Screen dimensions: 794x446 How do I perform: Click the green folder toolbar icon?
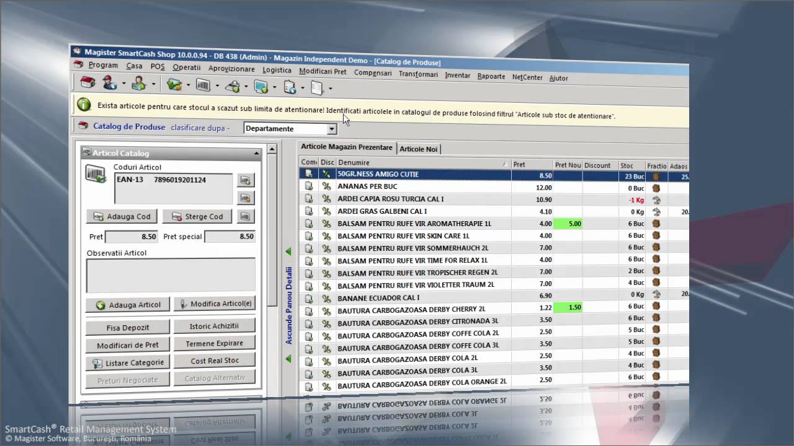pos(174,84)
